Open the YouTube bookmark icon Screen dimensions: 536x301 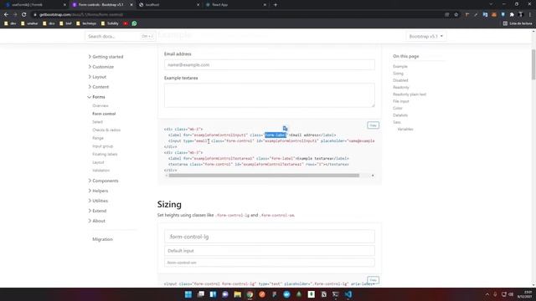pos(126,23)
